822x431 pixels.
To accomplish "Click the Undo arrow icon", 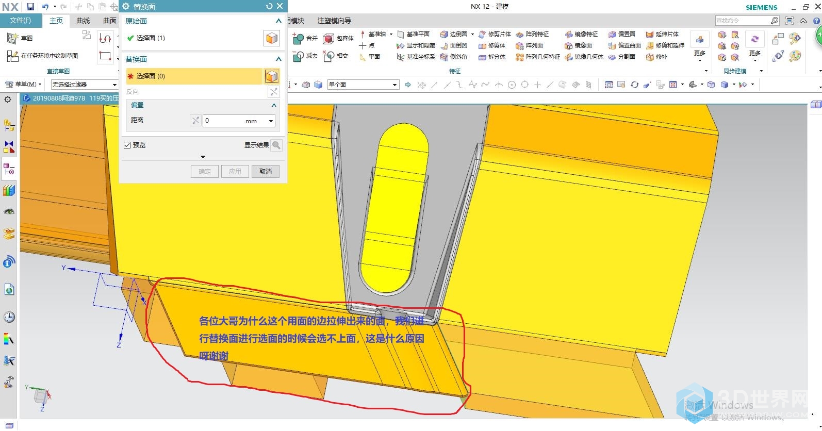I will coord(45,7).
